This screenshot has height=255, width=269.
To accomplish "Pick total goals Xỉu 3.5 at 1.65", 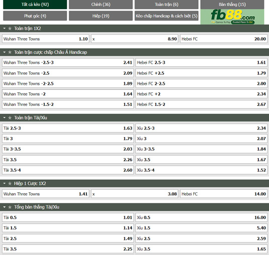I will (201, 249).
